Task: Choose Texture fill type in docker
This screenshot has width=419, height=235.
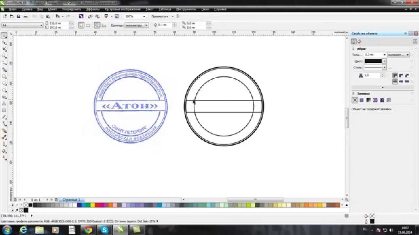Action: [x=382, y=100]
